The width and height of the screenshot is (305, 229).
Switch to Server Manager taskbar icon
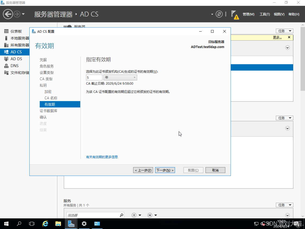point(71,224)
